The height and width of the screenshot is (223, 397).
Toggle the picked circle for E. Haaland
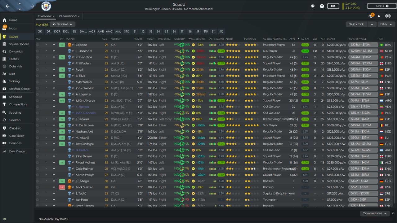click(x=38, y=51)
